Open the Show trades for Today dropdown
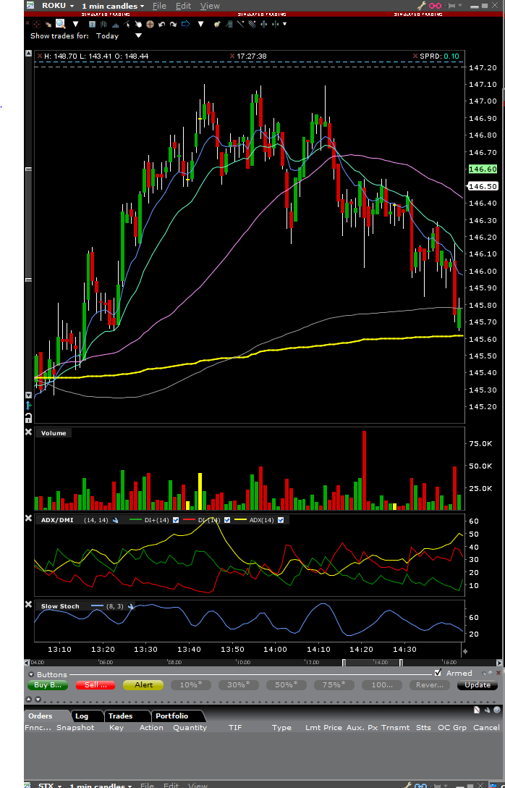Viewport: 505px width, 788px height. (138, 35)
